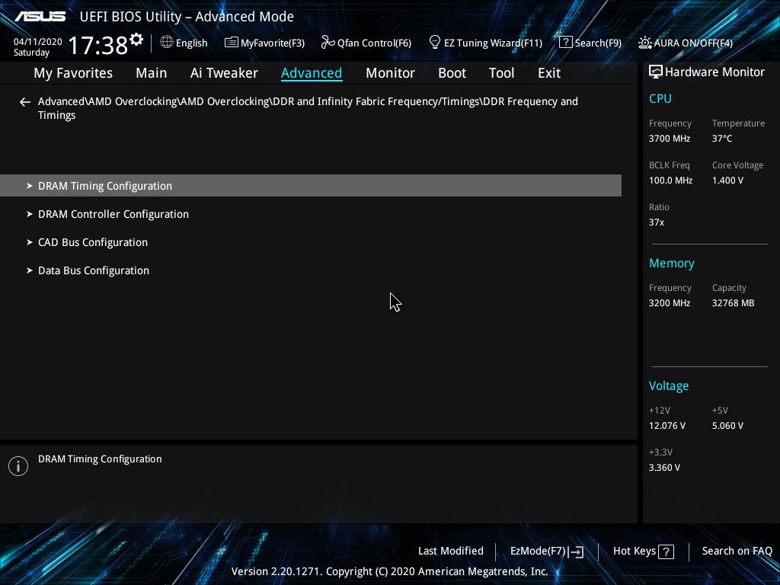Click Memory frequency value 3200 MHz
The height and width of the screenshot is (585, 780).
[669, 302]
